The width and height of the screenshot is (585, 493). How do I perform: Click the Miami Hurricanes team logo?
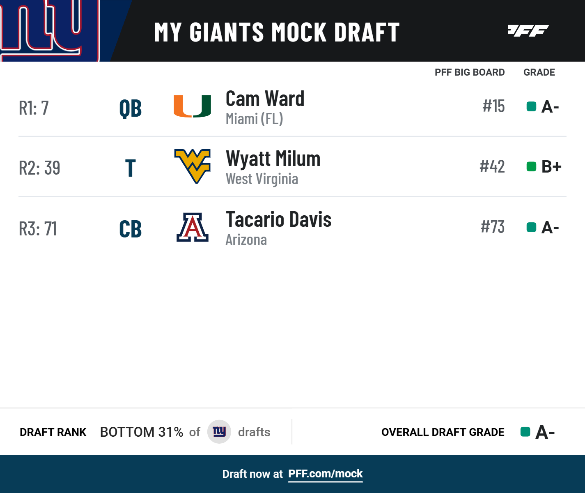point(192,106)
